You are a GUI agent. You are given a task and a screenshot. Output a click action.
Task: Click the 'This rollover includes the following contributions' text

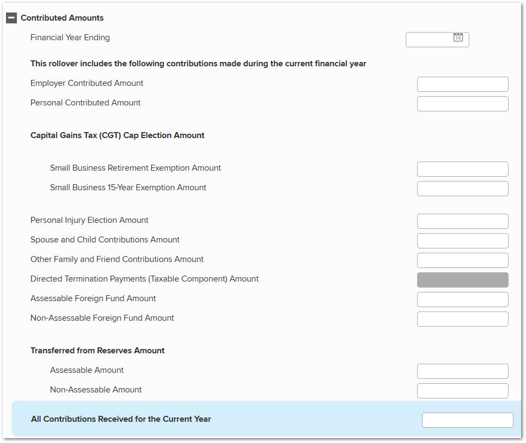tap(198, 64)
